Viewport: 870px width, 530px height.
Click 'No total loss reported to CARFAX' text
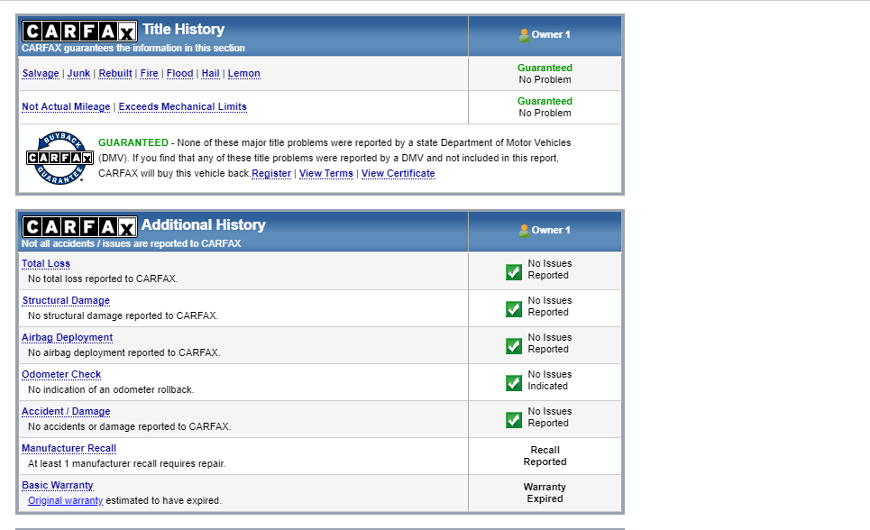(103, 279)
